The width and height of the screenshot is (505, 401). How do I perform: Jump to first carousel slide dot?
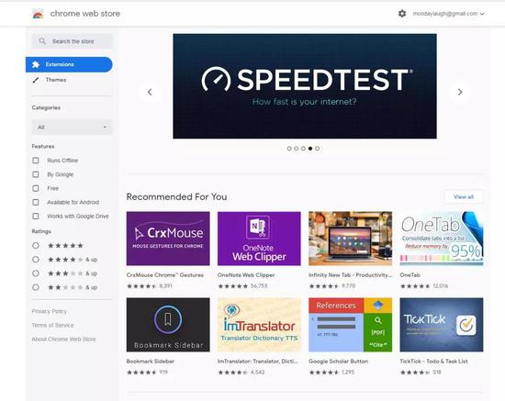(x=289, y=149)
